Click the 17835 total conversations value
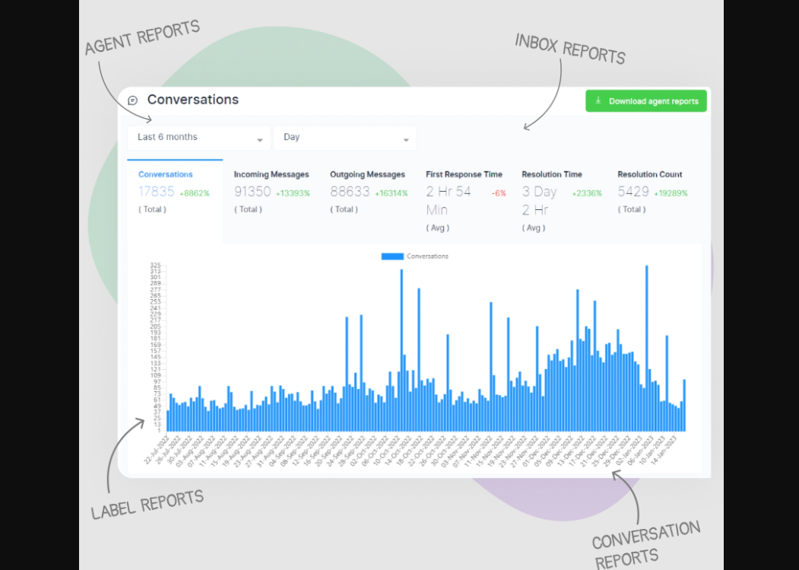Screen dimensions: 799x570 coord(156,192)
